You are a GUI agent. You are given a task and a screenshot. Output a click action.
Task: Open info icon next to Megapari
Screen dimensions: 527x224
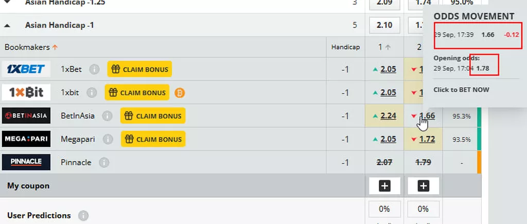(108, 139)
